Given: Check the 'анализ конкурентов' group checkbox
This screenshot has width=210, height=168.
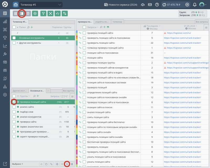Looking at the screenshot, I should point(14,117).
